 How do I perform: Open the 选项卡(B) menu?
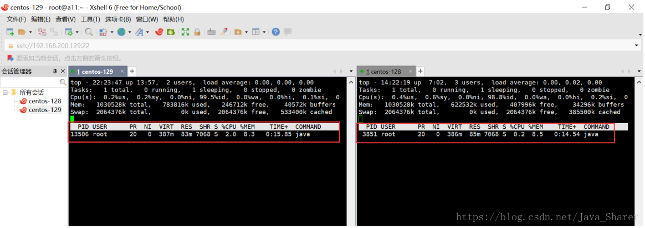(118, 19)
